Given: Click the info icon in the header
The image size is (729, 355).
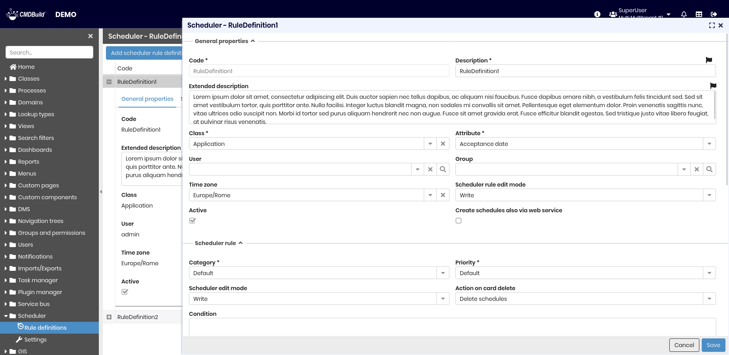Looking at the screenshot, I should coord(597,14).
